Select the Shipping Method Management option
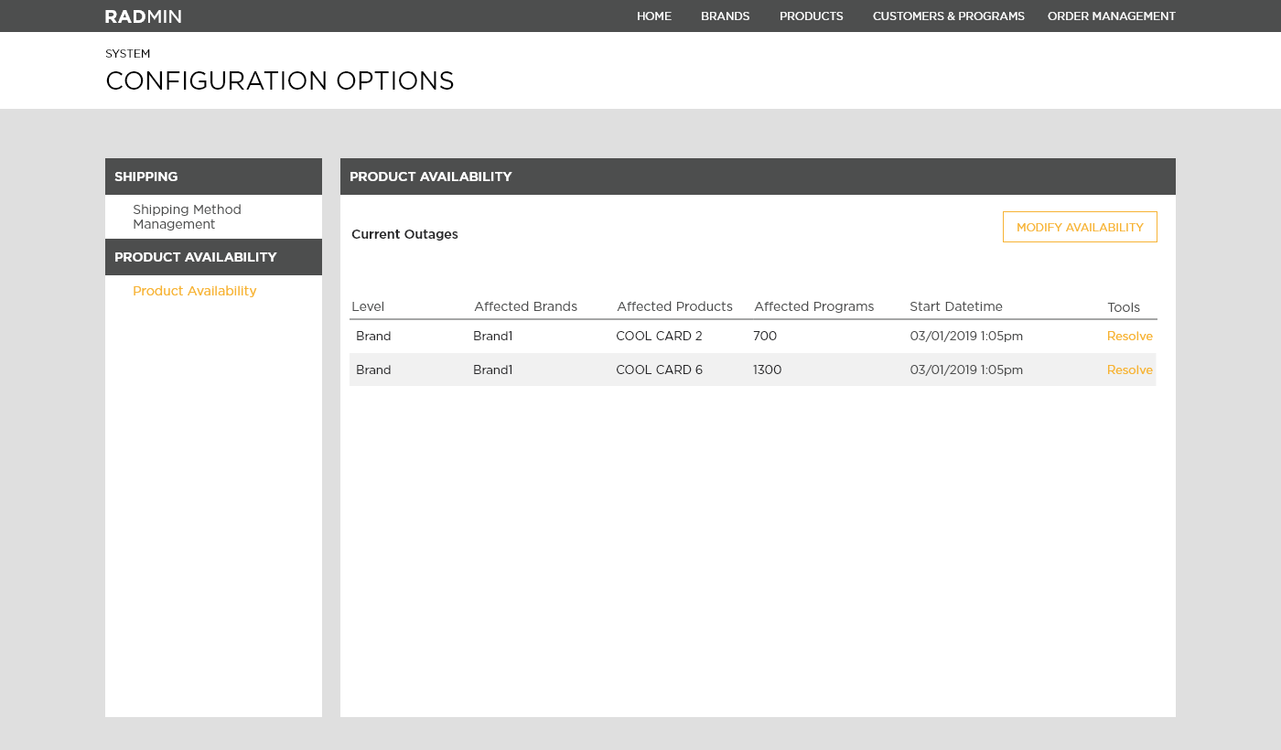 (187, 217)
